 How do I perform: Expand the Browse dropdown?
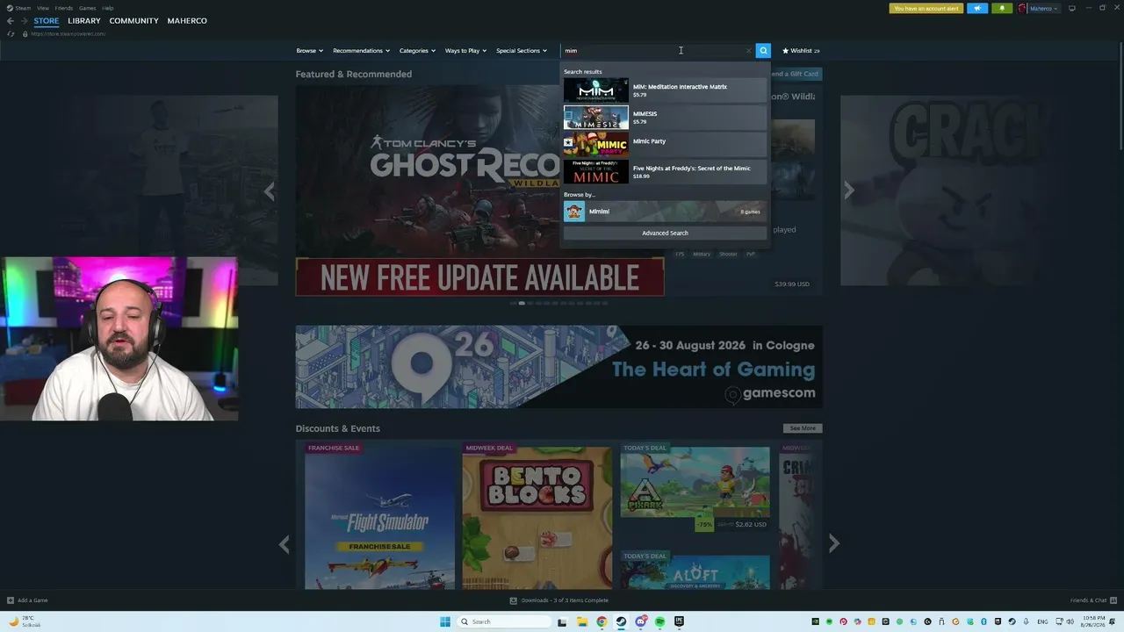[310, 51]
